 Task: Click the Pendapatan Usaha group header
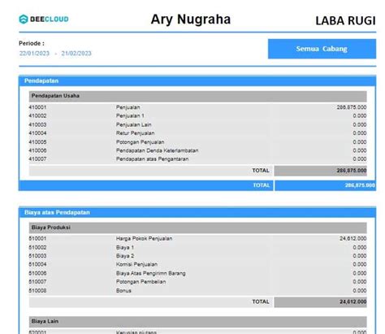click(x=198, y=96)
